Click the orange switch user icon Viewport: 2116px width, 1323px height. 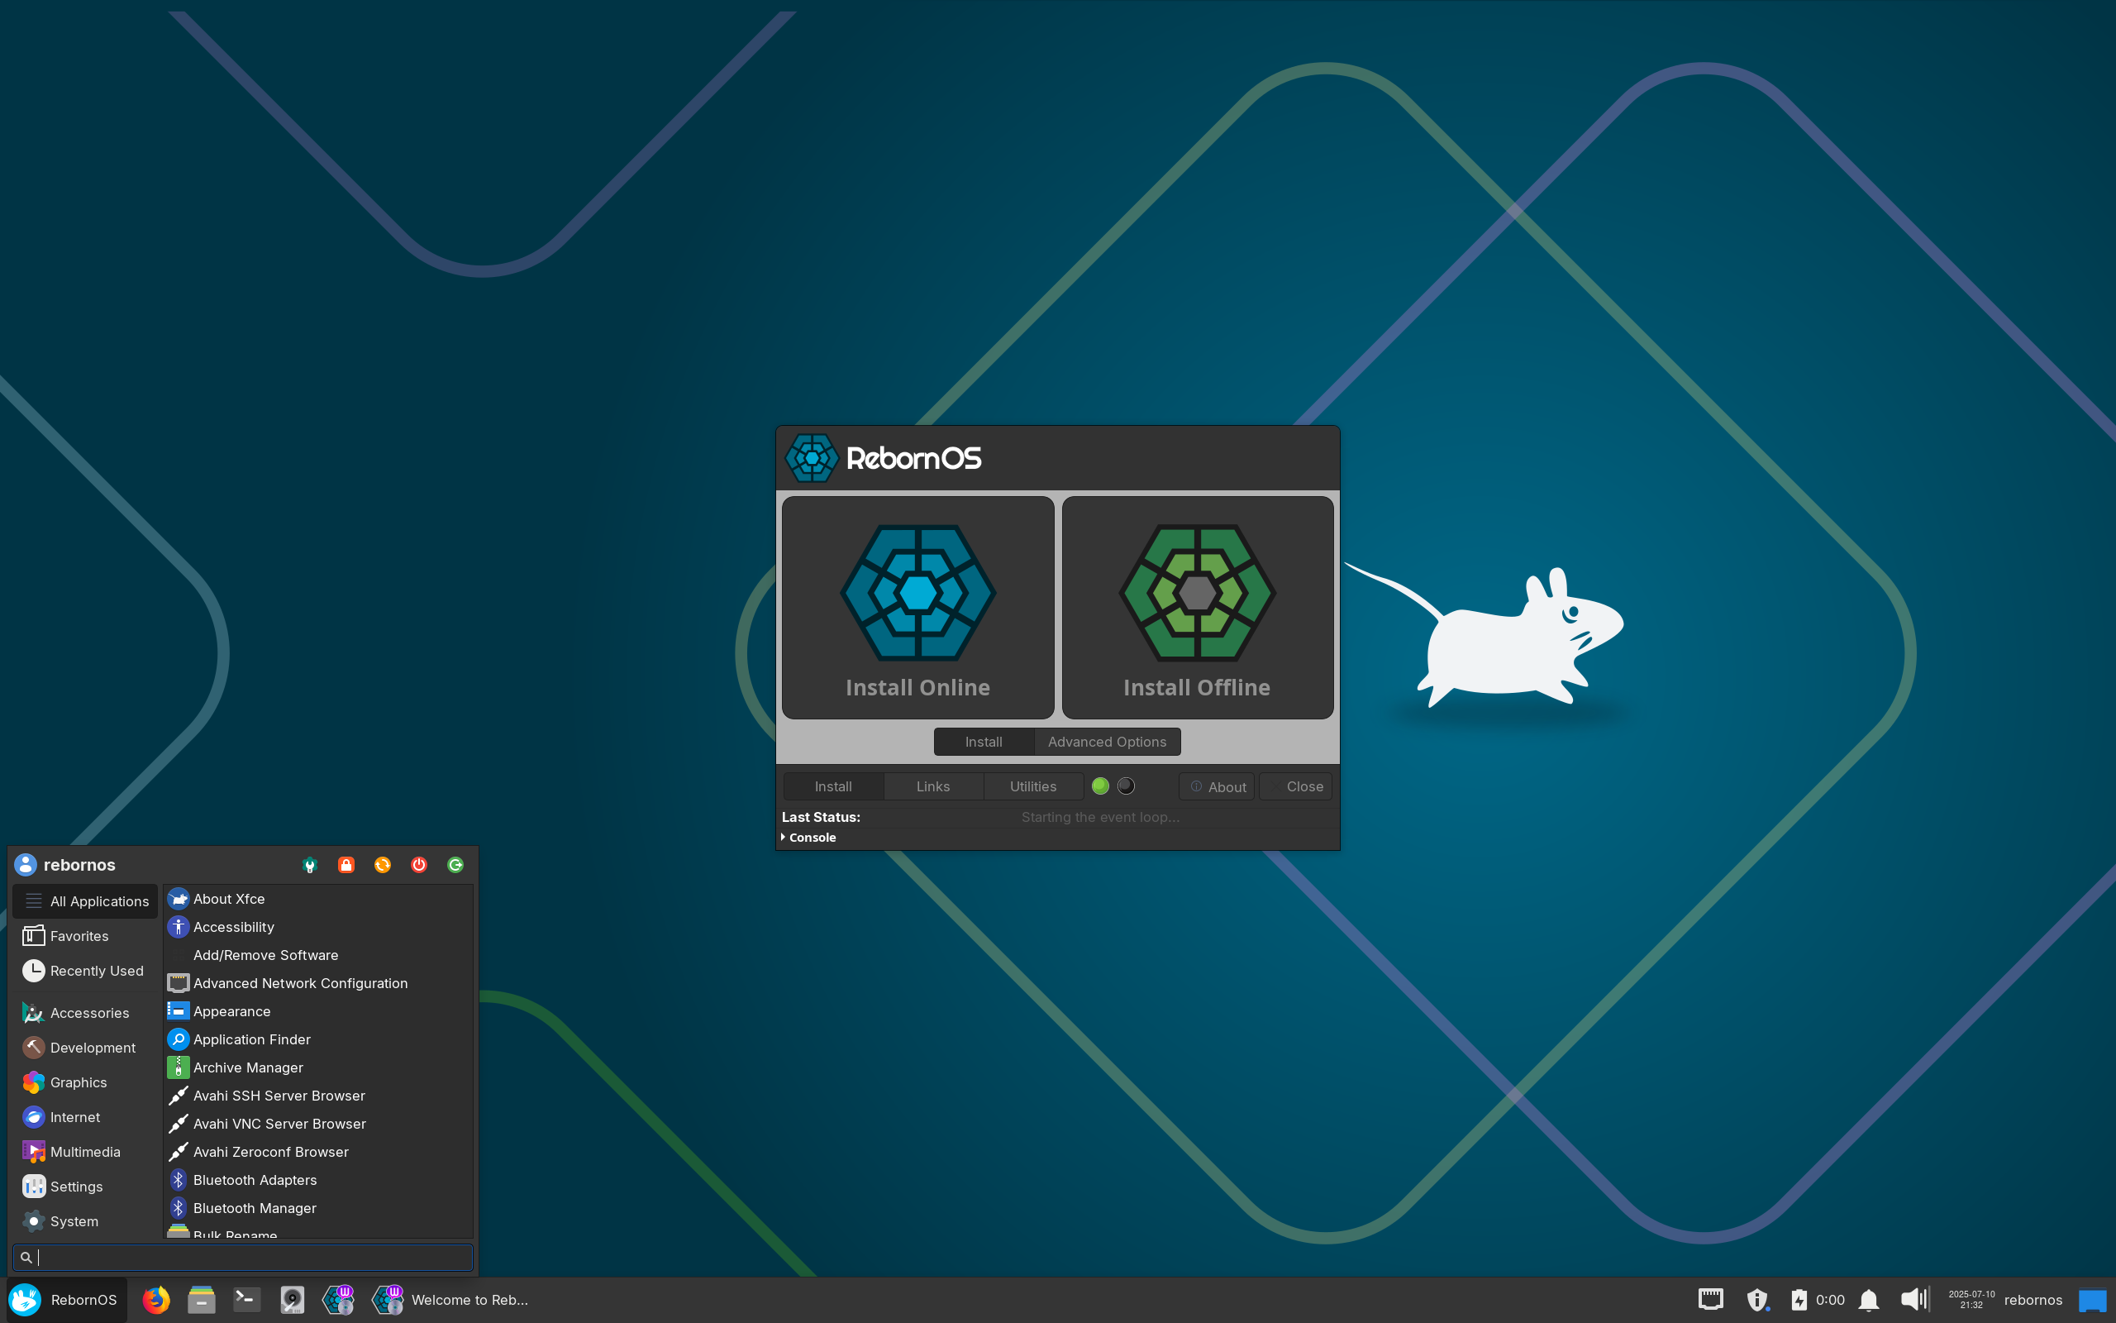tap(382, 865)
